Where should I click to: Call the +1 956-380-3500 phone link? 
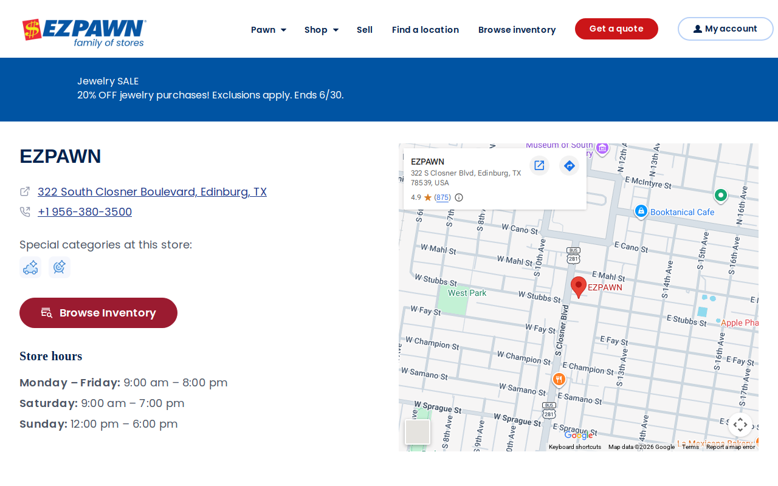(x=84, y=212)
